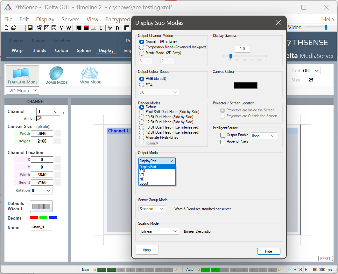
Task: Click the Save file toolbar icon
Action: [x=30, y=28]
